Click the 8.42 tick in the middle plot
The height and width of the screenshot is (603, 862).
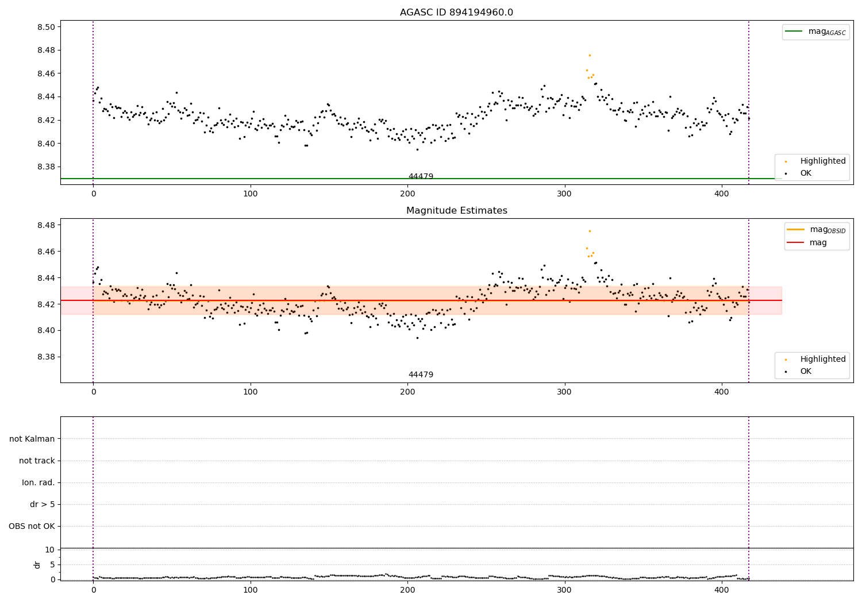click(47, 304)
